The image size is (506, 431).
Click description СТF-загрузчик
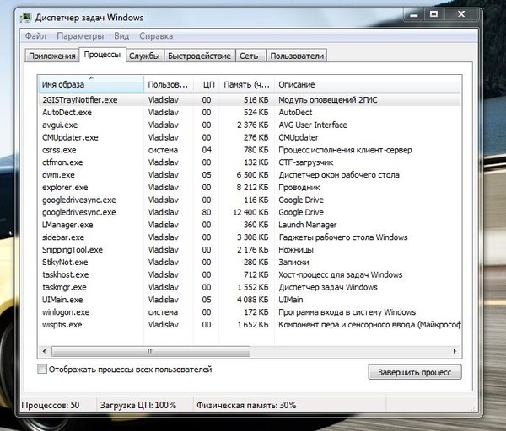click(306, 162)
